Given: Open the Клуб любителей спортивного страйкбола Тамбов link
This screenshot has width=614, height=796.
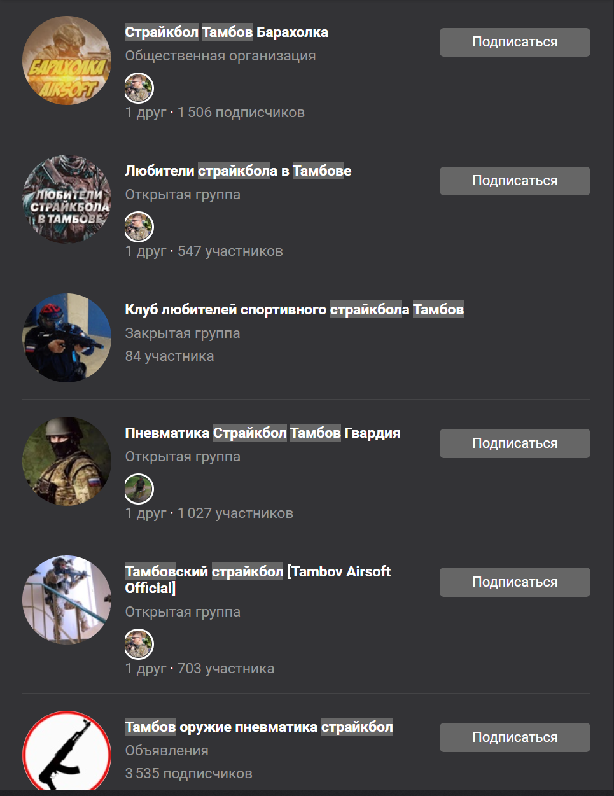Looking at the screenshot, I should coord(294,309).
